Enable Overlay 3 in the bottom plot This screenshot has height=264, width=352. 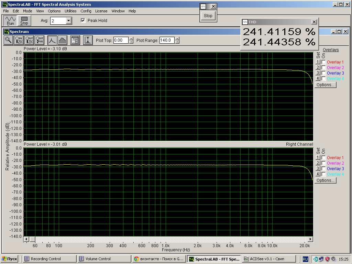coord(323,169)
